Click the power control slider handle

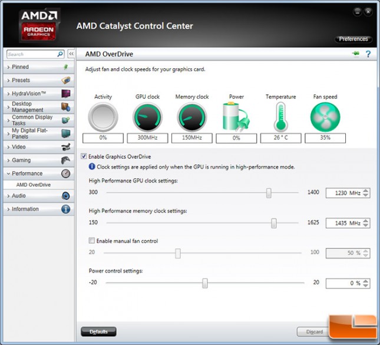pyautogui.click(x=205, y=283)
